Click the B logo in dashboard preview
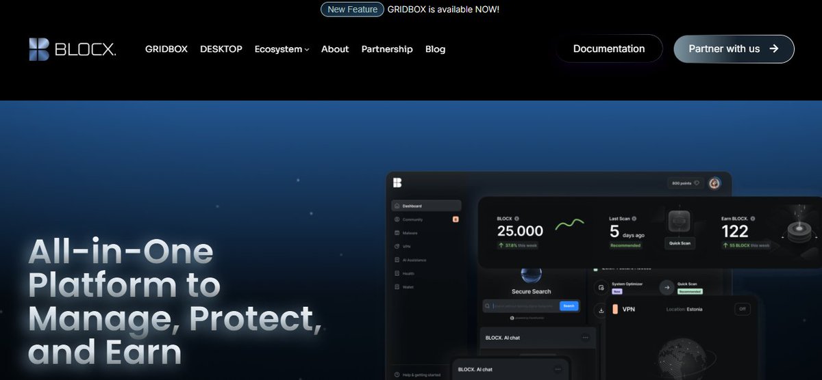Screen dimensions: 822x380 click(397, 182)
